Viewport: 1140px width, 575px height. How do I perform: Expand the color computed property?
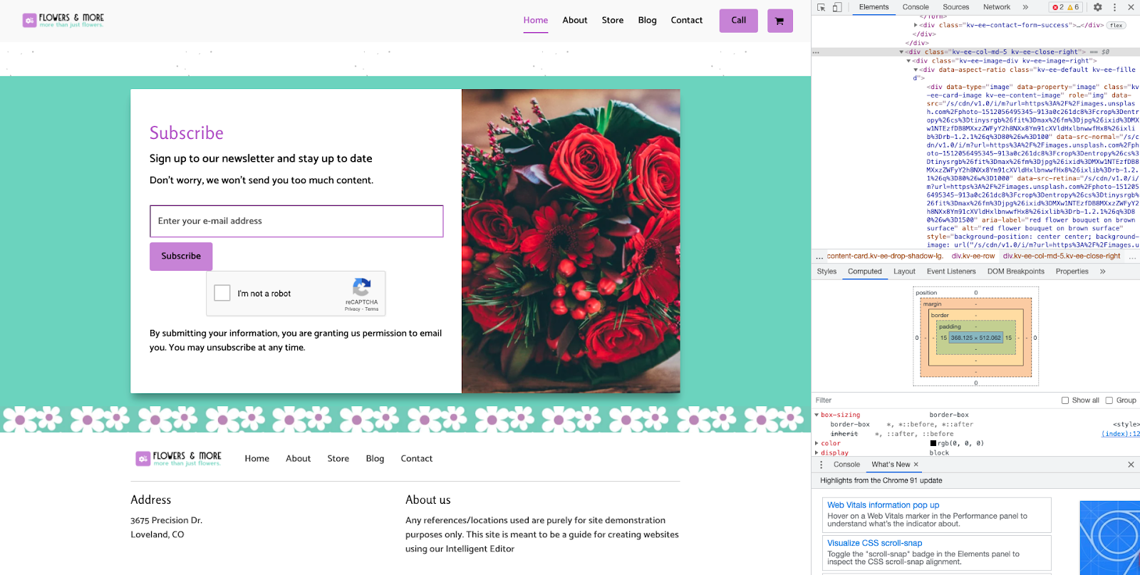coord(817,443)
